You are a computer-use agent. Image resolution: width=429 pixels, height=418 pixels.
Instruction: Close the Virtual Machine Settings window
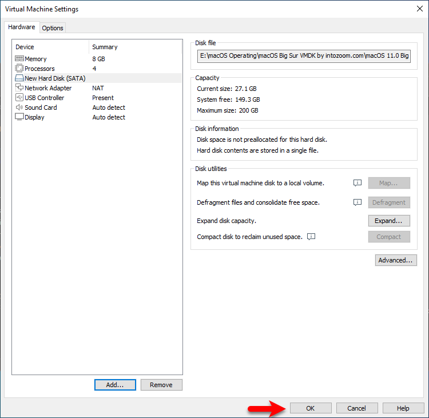420,9
